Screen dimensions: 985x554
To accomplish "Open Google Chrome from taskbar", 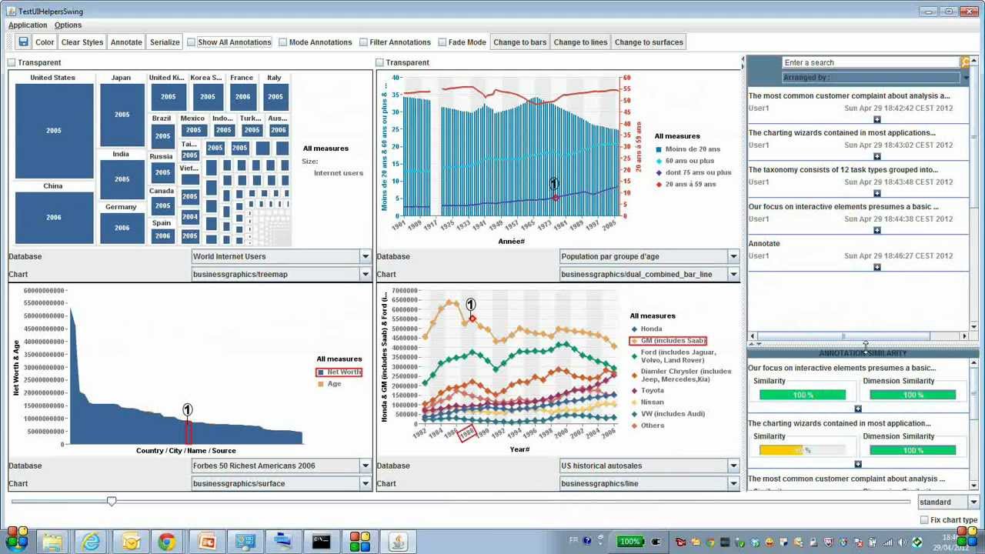I will tap(167, 542).
